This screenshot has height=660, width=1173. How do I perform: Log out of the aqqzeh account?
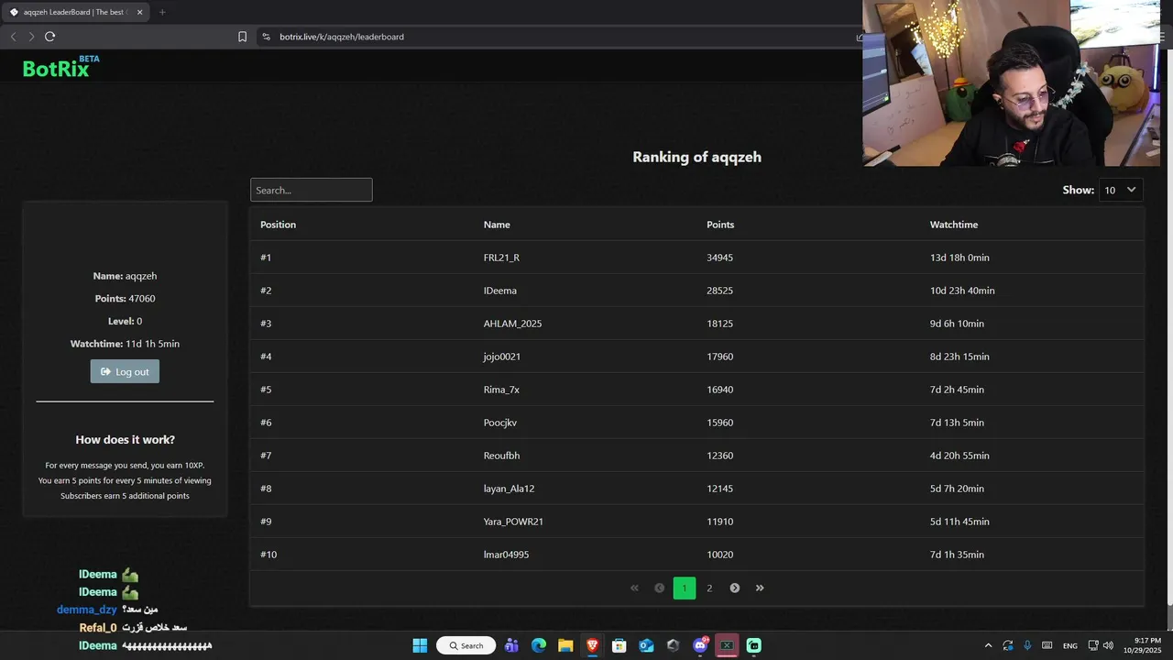pyautogui.click(x=125, y=371)
